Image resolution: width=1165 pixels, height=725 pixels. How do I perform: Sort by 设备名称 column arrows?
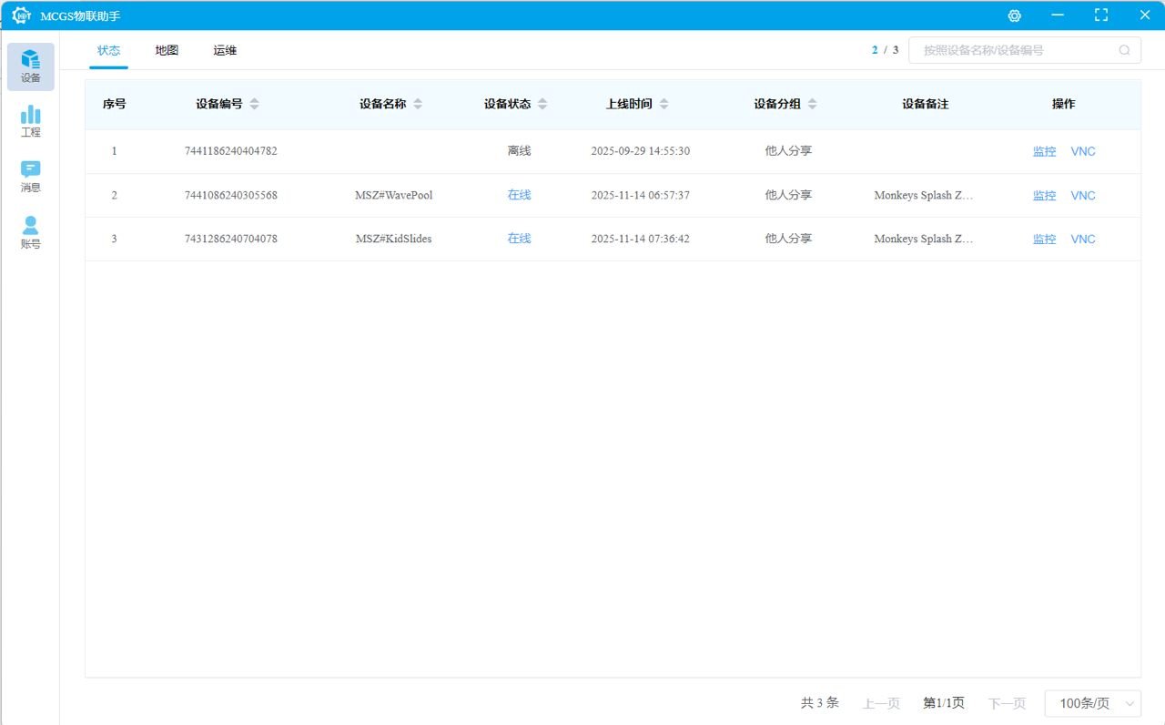[x=418, y=104]
